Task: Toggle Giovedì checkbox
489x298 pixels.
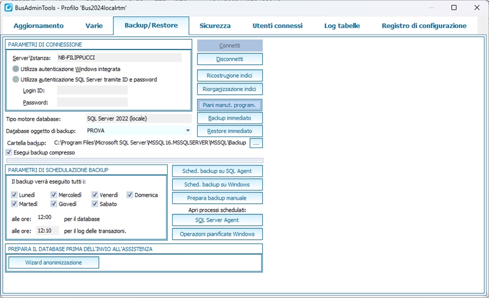Action: point(54,204)
